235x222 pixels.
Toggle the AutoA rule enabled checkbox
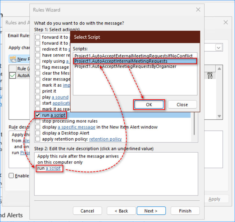coord(12,75)
